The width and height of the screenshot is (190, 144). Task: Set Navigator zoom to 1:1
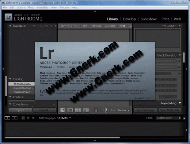(x=46, y=26)
